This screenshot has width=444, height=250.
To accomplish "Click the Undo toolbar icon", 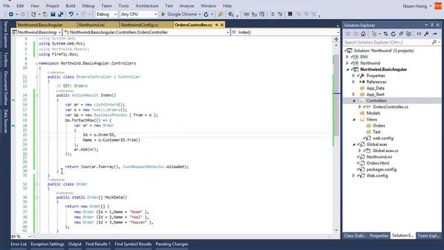I will pyautogui.click(x=71, y=14).
